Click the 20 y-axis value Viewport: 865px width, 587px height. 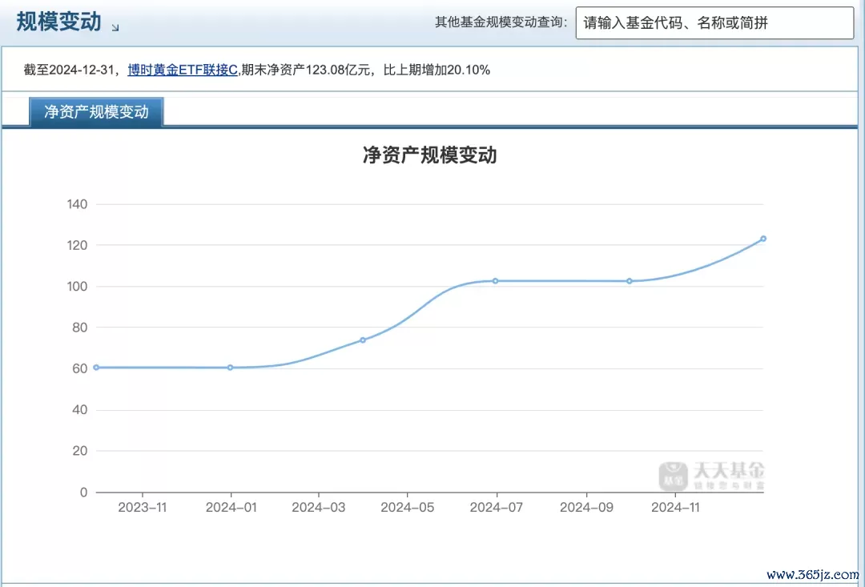80,452
